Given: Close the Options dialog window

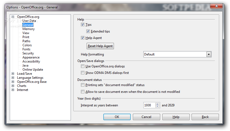Looking at the screenshot, I should click(216, 6).
